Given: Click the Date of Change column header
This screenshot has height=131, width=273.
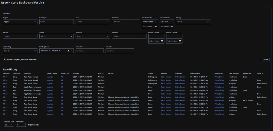Looking at the screenshot, I should coord(195,73).
